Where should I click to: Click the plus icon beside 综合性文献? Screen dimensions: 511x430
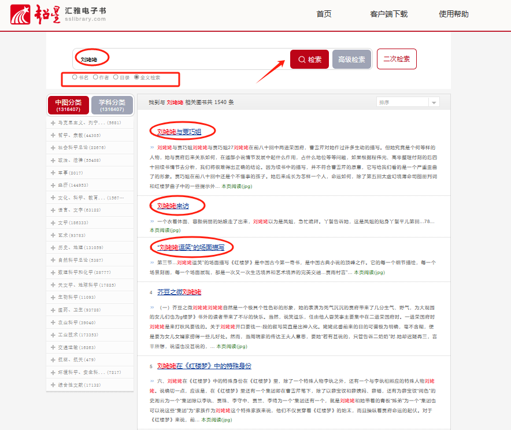(x=53, y=384)
